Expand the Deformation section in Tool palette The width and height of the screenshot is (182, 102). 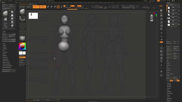click(x=169, y=99)
